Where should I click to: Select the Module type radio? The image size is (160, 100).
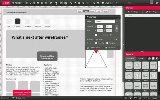tap(96, 43)
